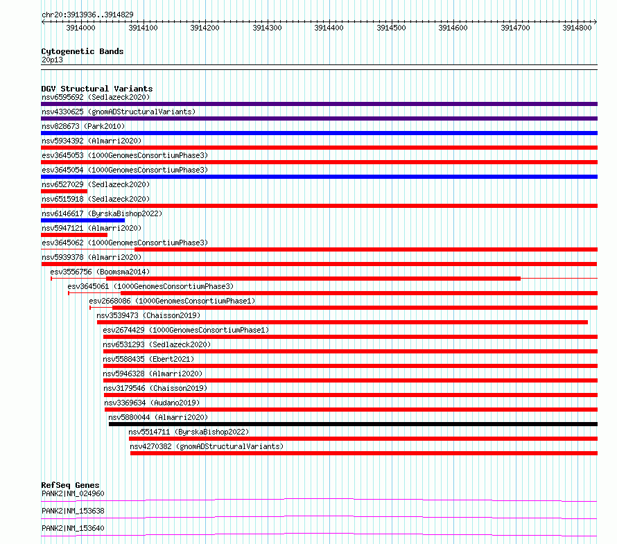Click ruler position 3914500
Image resolution: width=617 pixels, height=544 pixels.
tap(391, 28)
